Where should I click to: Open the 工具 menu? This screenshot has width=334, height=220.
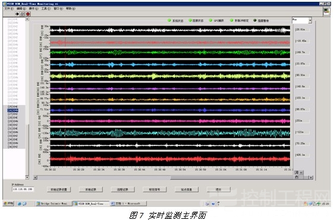tap(46, 8)
